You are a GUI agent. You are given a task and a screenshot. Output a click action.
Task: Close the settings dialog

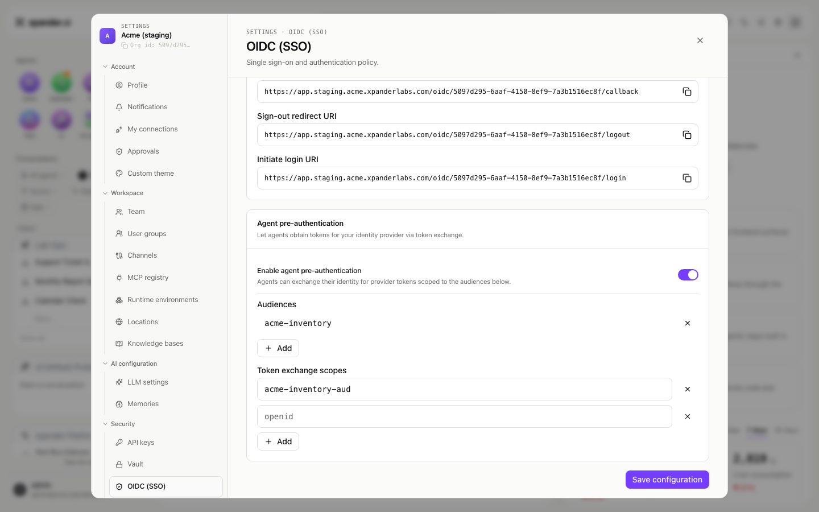click(700, 40)
